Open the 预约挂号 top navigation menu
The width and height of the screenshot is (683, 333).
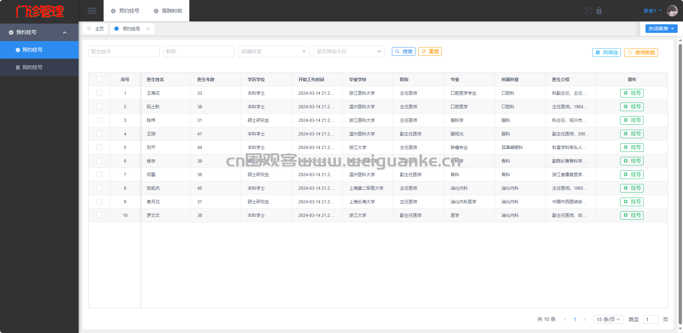pos(125,11)
